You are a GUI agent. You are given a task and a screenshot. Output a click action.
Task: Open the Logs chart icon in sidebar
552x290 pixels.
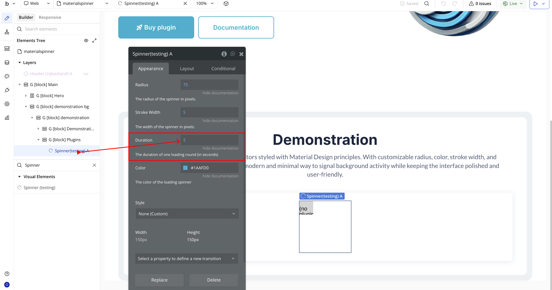7,118
